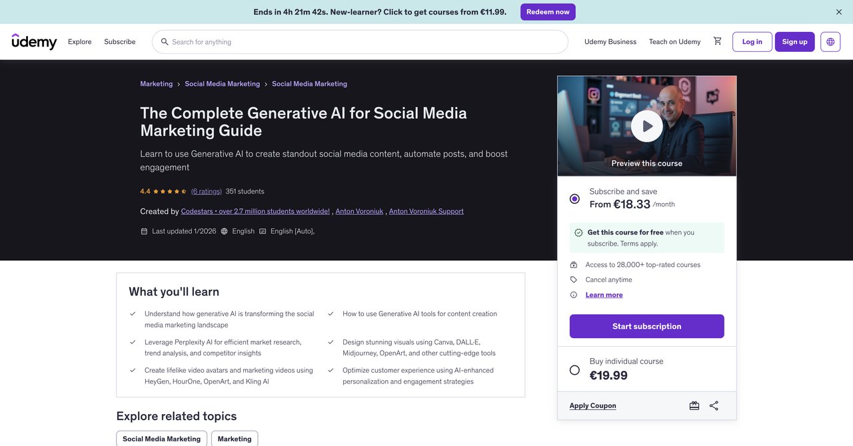Screen dimensions: 853x446
Task: Click the From €18.33 price
Action: click(620, 204)
